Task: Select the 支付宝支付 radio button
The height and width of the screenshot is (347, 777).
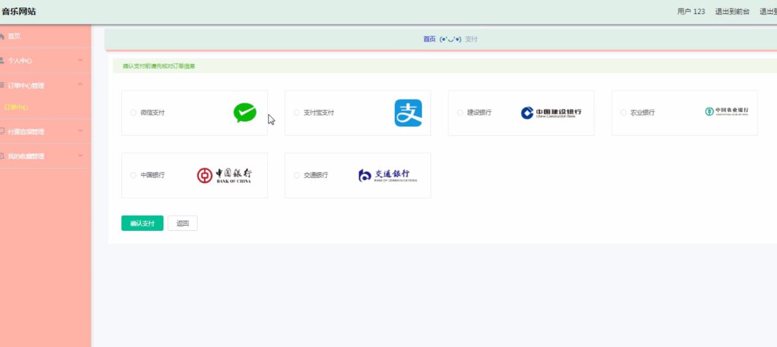Action: tap(297, 113)
